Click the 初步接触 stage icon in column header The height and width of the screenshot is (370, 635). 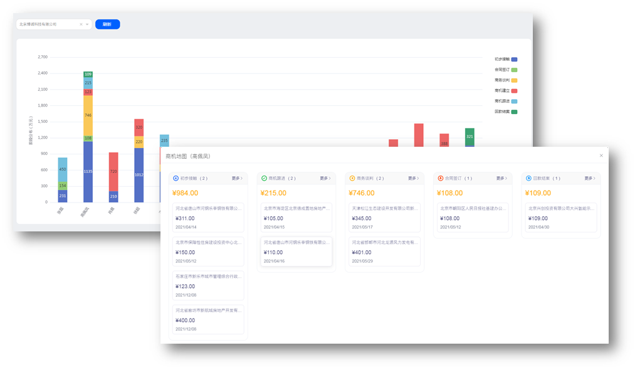176,179
